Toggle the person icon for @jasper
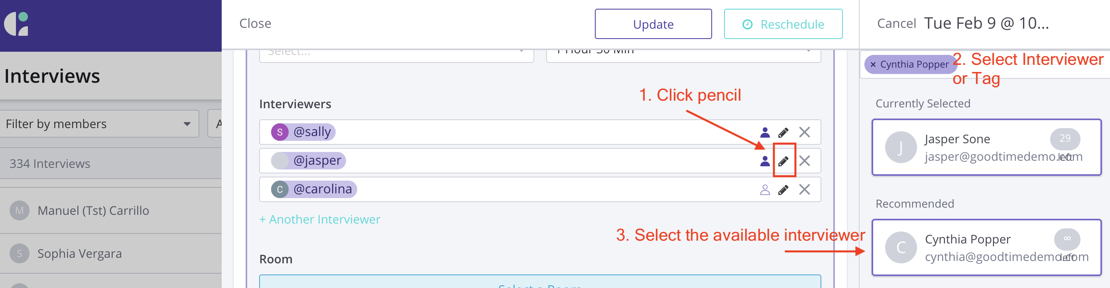Image resolution: width=1110 pixels, height=288 pixels. 765,161
